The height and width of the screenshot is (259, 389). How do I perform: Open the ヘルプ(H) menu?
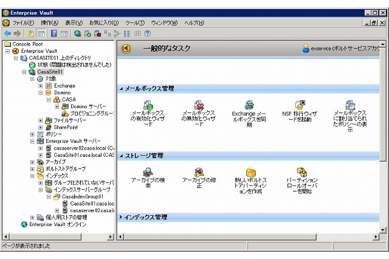[194, 23]
